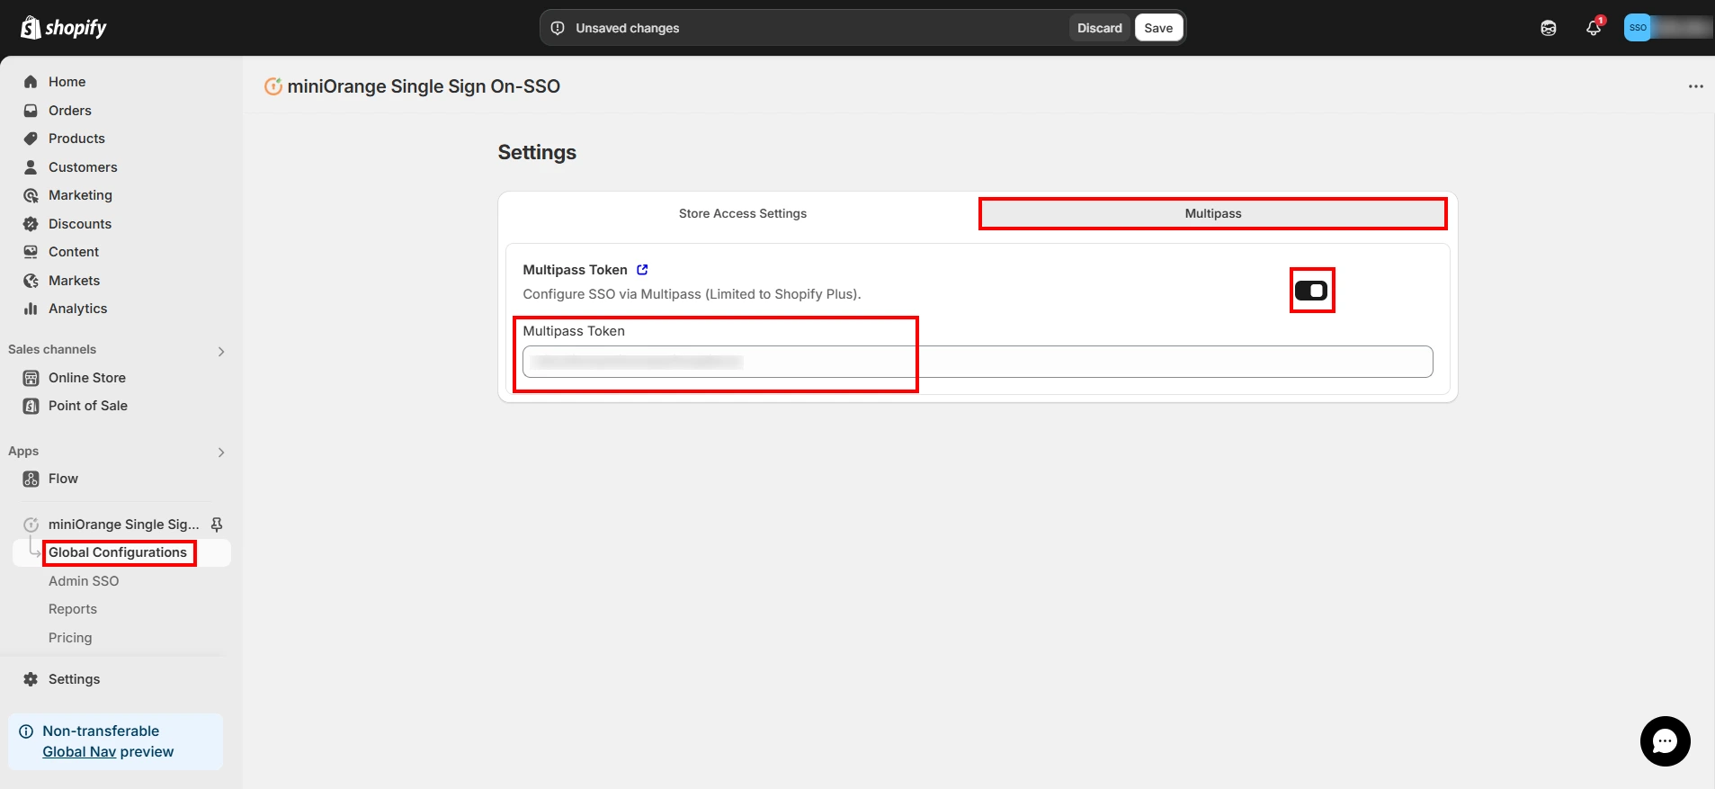
Task: Click the info icon beside Non-transferable
Action: [x=26, y=731]
